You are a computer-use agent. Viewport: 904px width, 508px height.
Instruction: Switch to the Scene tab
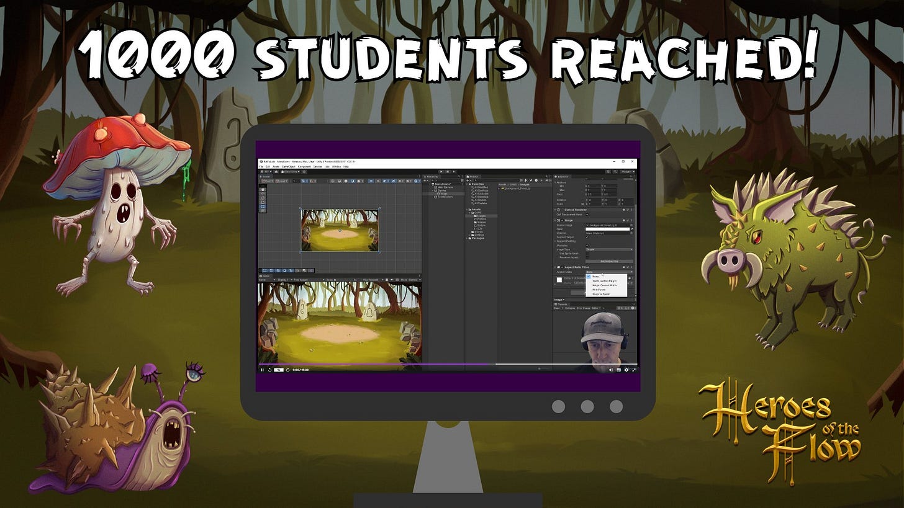(266, 177)
